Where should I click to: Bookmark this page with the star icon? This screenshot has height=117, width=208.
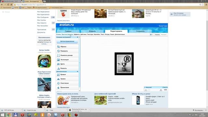pos(203,5)
